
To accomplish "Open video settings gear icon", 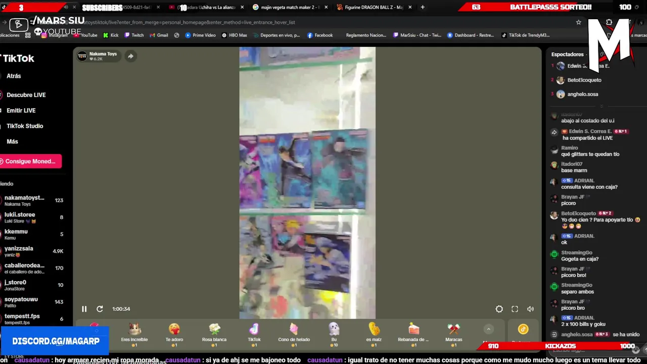I will pyautogui.click(x=499, y=309).
